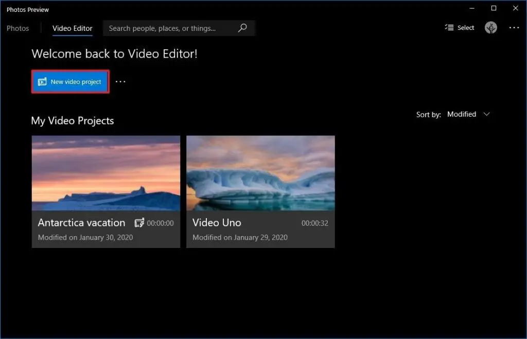The image size is (527, 339).
Task: Click the film icon inside New video project
Action: [x=42, y=82]
